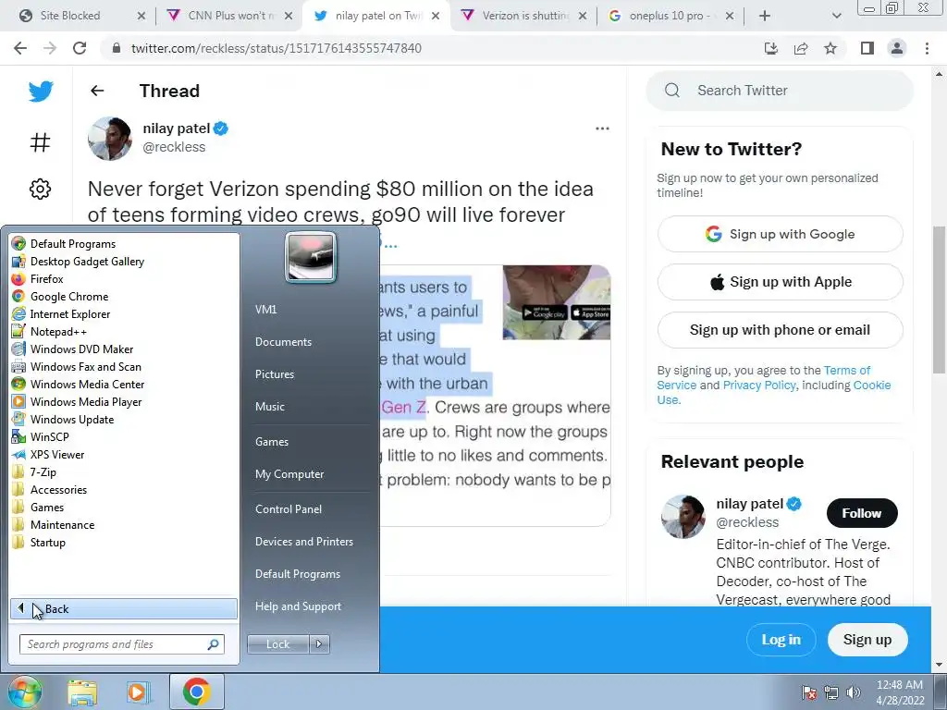Click the browser forward arrow
This screenshot has width=947, height=710.
[50, 48]
